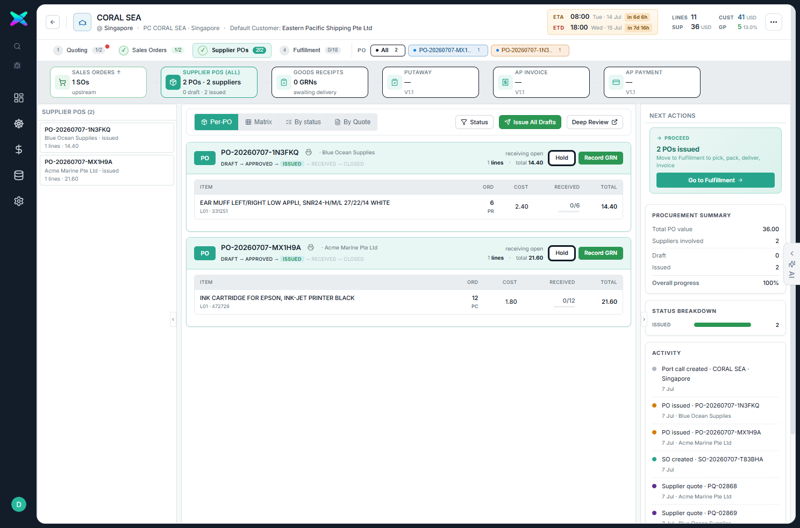Click the Total PO value row
The image size is (800, 528).
716,229
